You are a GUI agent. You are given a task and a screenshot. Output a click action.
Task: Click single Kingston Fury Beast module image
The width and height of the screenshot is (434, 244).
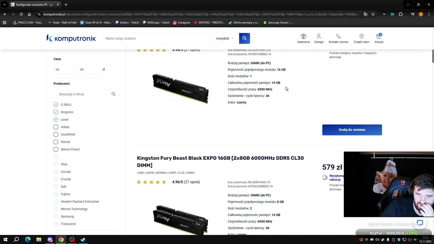click(180, 89)
